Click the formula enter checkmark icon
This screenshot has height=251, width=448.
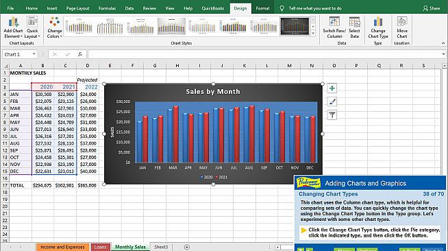tap(67, 54)
